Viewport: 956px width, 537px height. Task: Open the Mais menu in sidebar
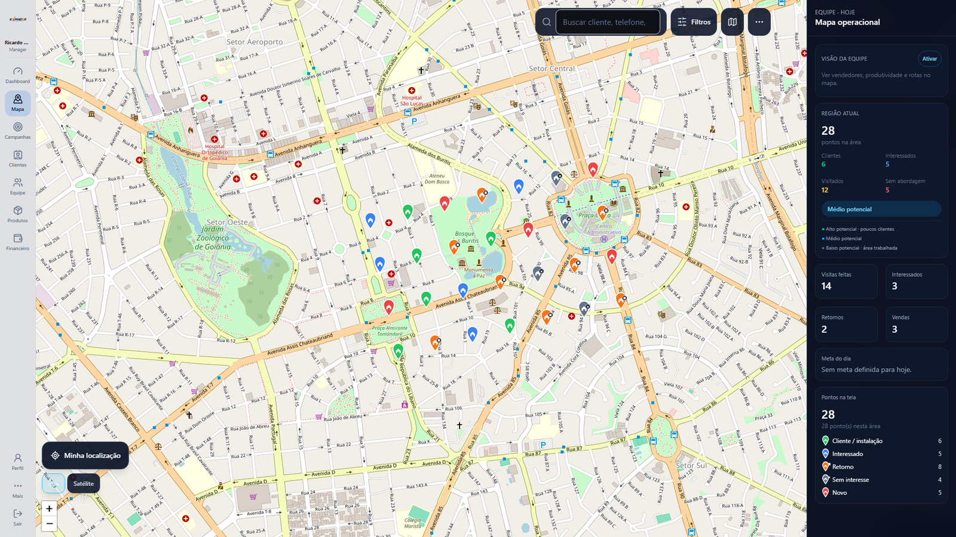tap(17, 490)
